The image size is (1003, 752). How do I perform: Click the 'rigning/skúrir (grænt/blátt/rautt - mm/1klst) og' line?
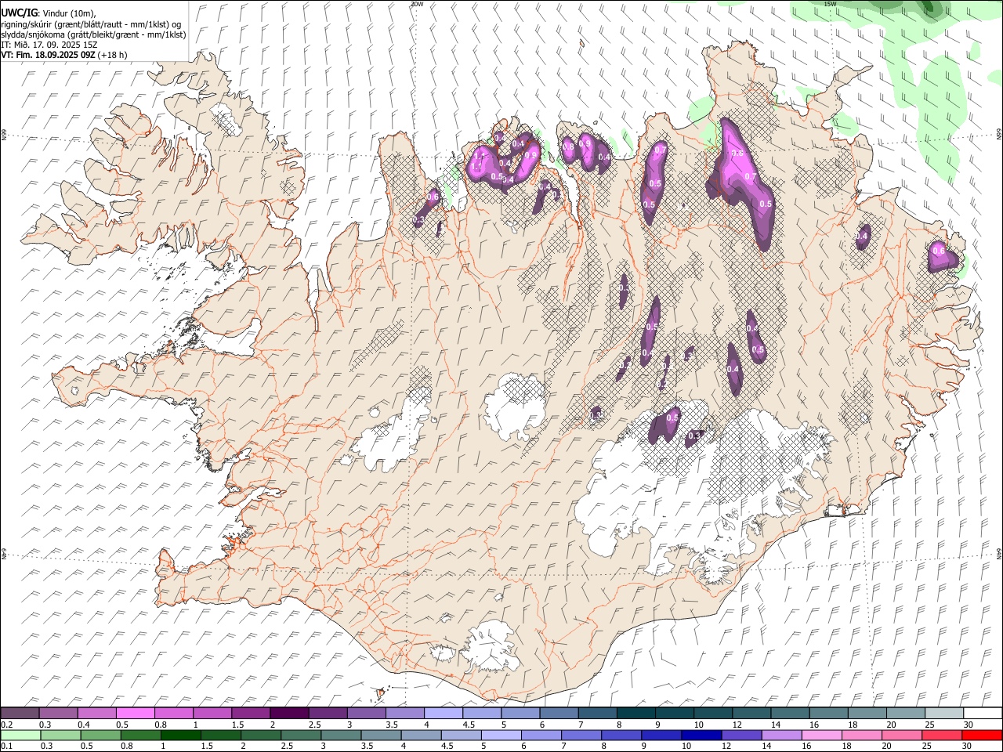90,24
